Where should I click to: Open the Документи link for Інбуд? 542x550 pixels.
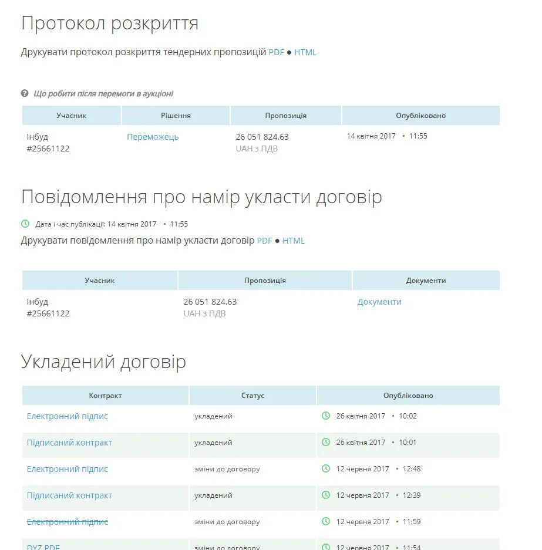[379, 302]
